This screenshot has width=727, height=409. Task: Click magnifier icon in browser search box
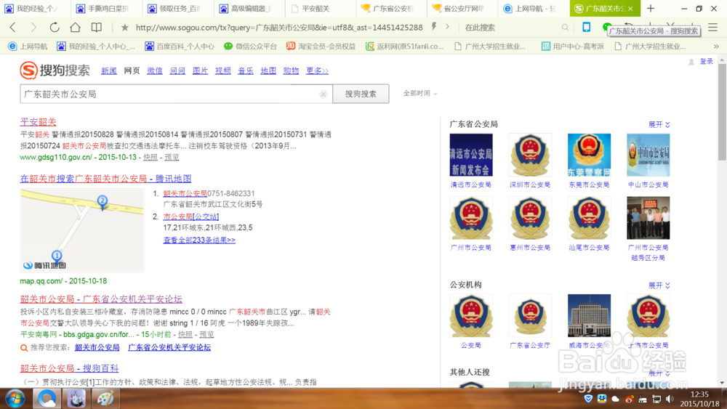coord(565,28)
